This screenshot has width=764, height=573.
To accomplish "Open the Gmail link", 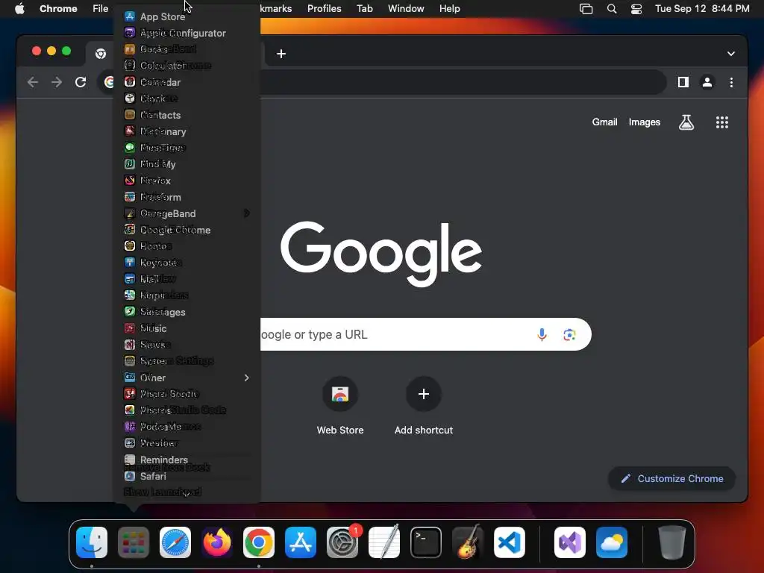I will (x=604, y=122).
